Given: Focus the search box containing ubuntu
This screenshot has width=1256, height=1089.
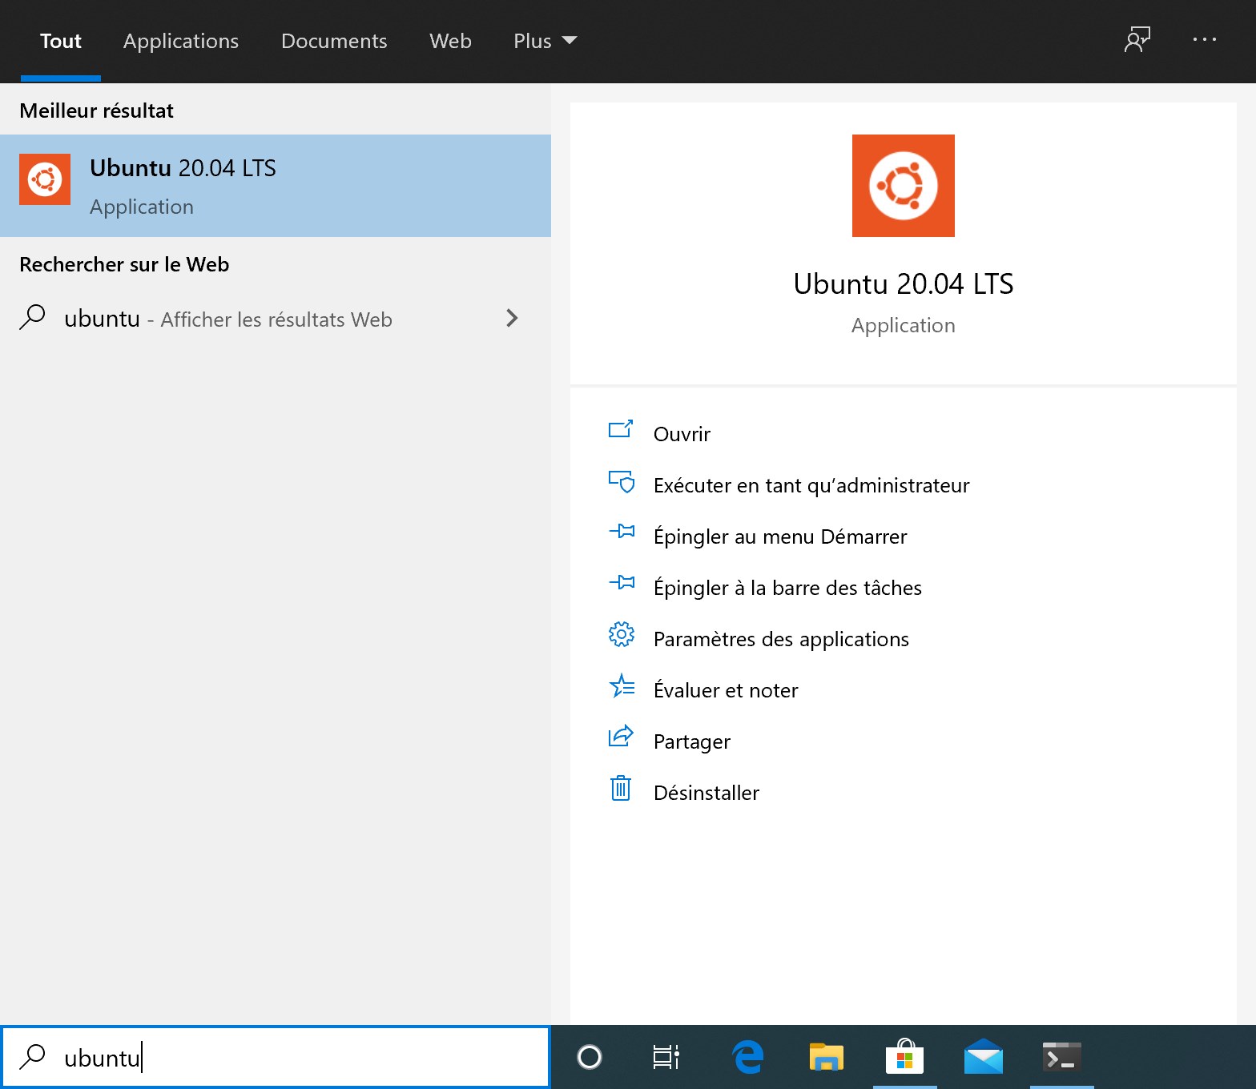Looking at the screenshot, I should [276, 1057].
